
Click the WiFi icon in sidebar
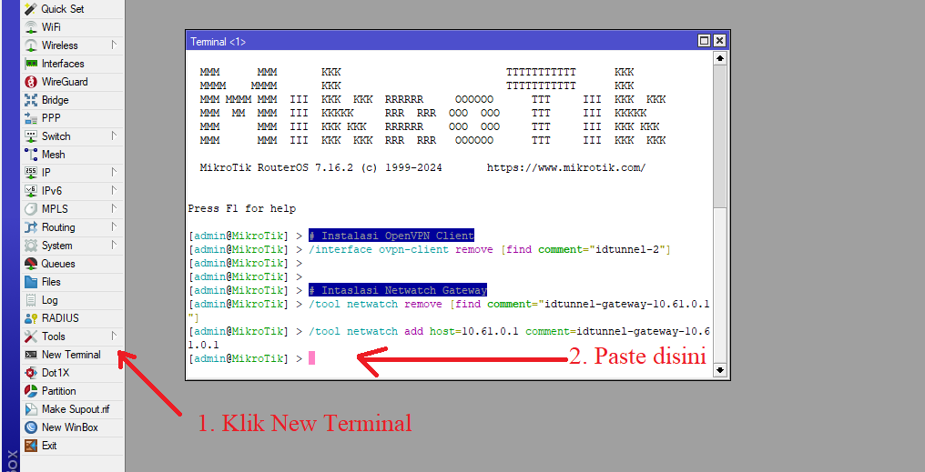31,27
